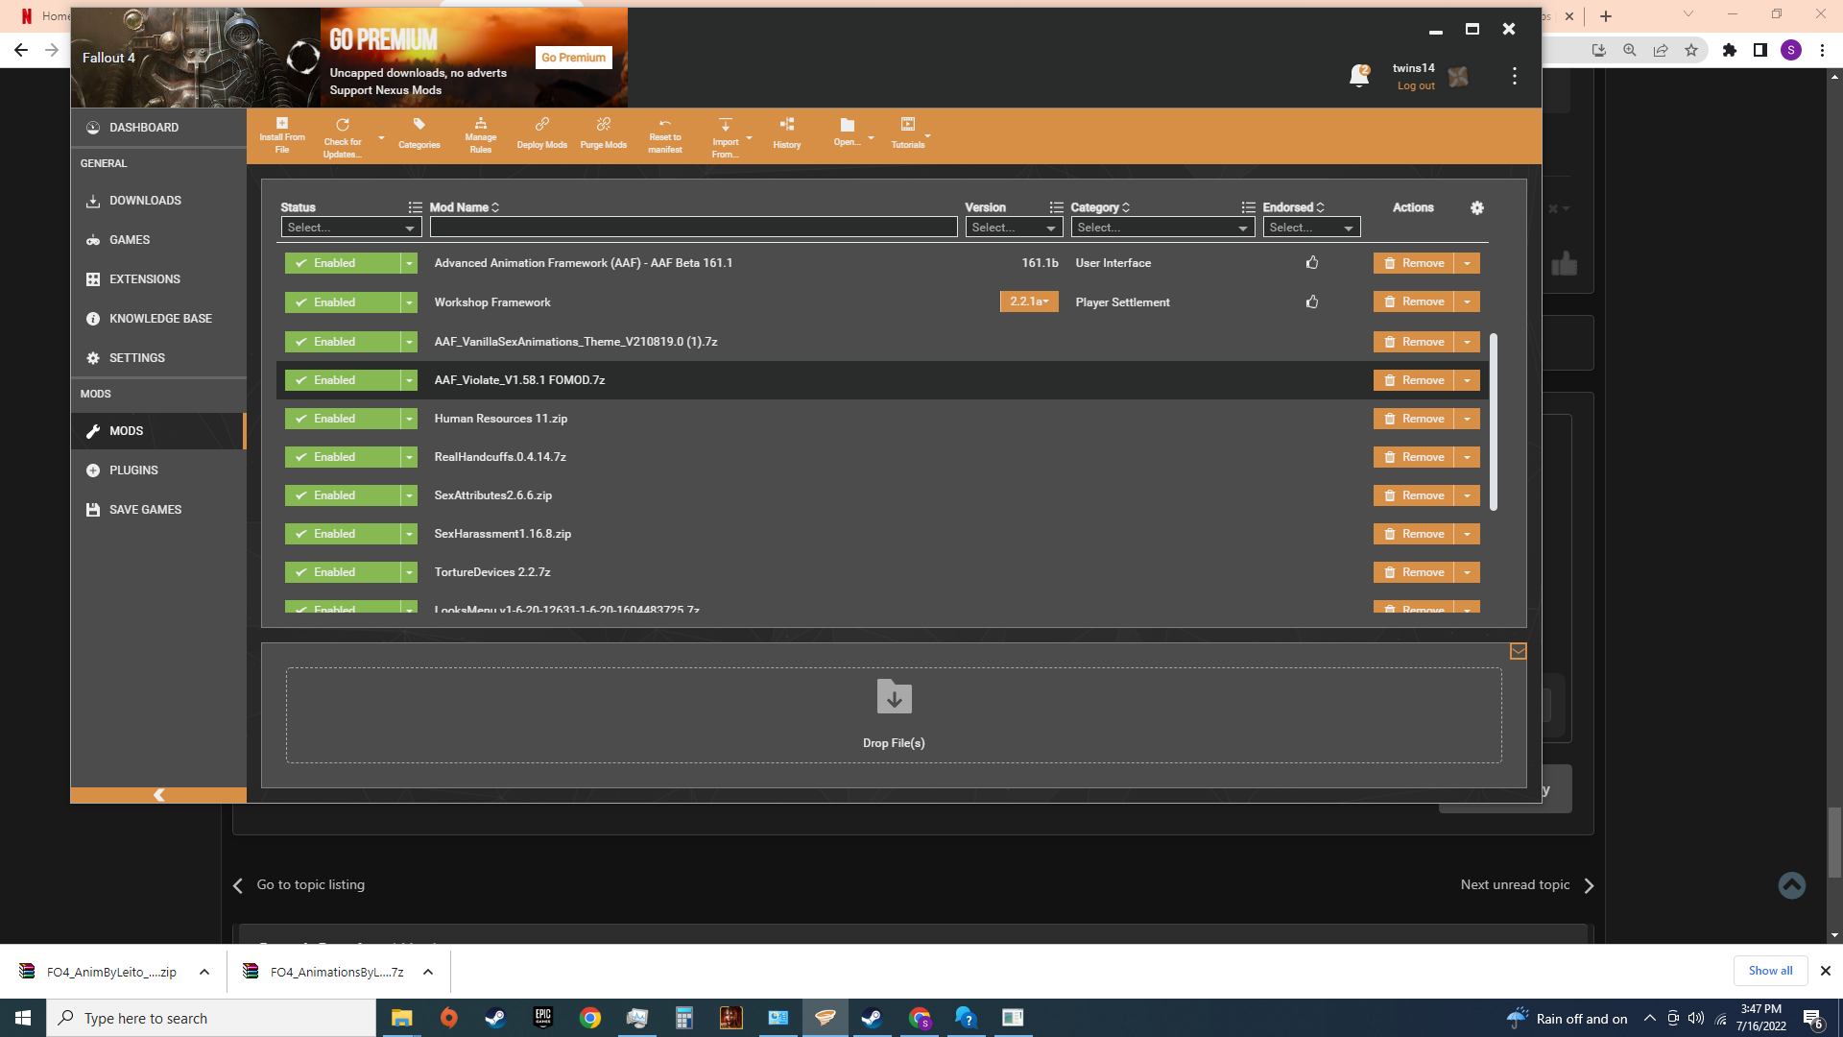Click the Windows taskbar search box
The image size is (1843, 1037).
point(211,1018)
